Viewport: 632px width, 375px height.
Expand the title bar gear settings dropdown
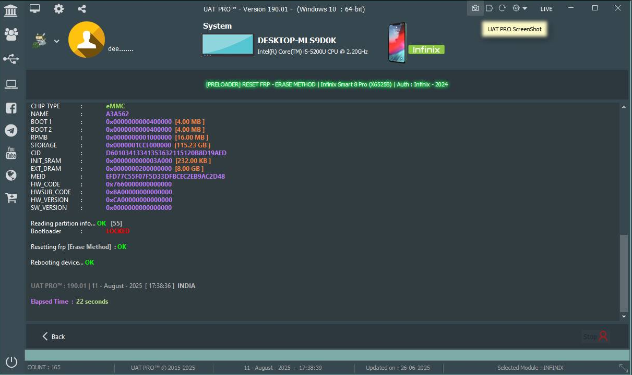click(x=519, y=8)
